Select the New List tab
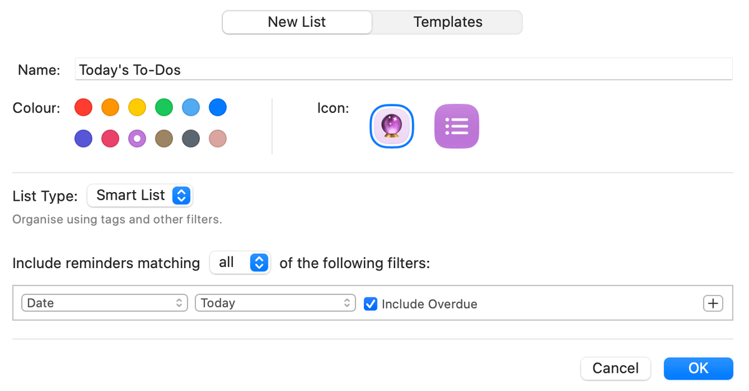The image size is (749, 391). tap(297, 22)
